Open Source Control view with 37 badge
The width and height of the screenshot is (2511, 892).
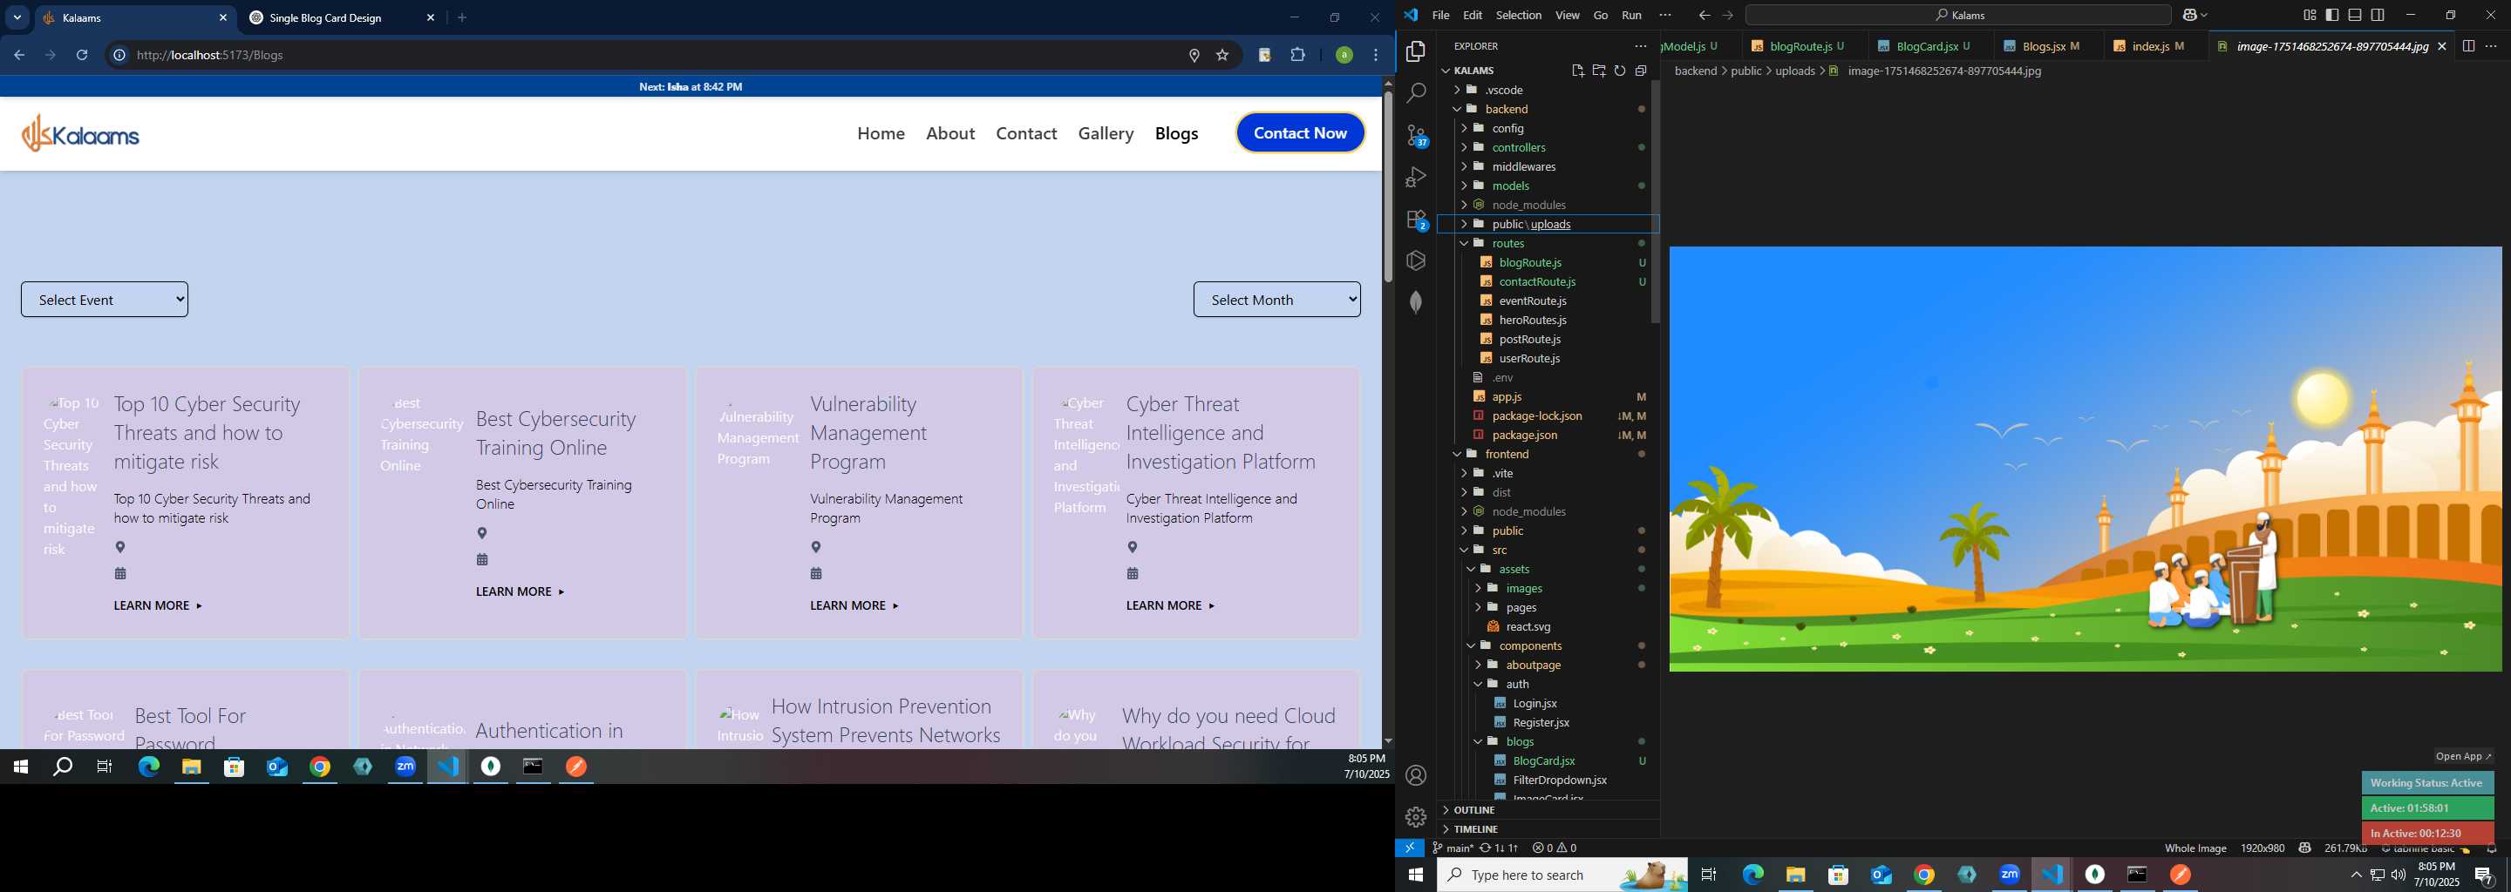click(1416, 135)
